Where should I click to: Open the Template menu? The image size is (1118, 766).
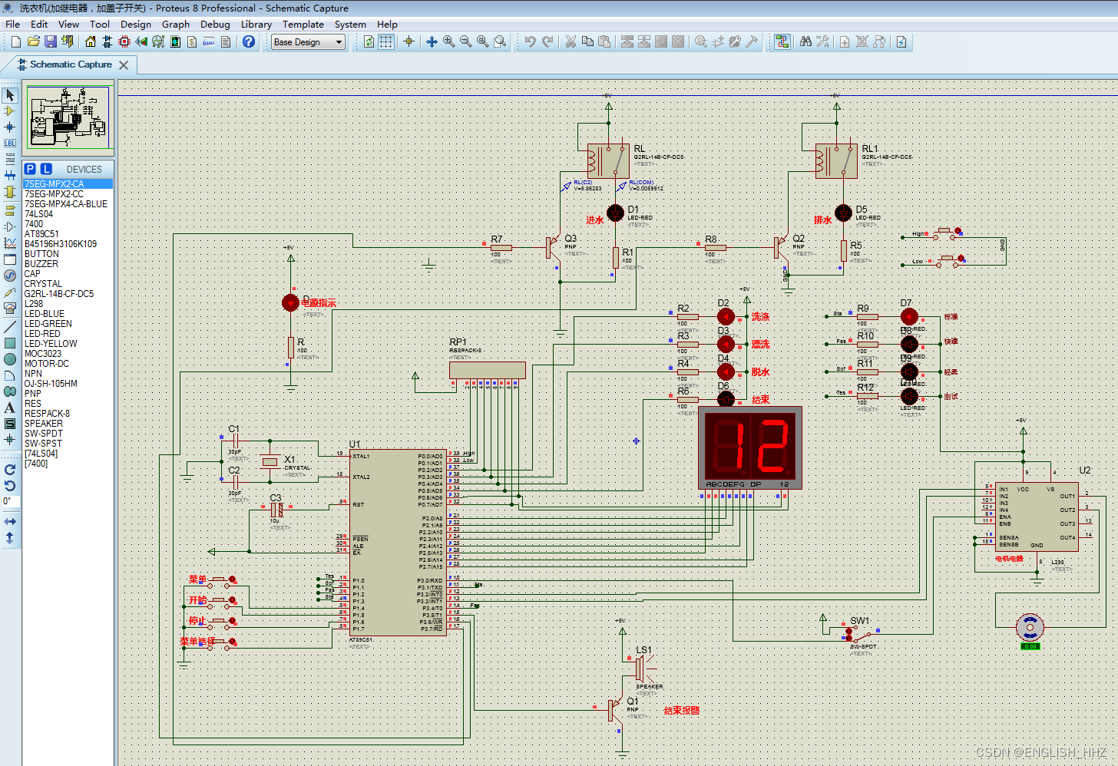303,24
